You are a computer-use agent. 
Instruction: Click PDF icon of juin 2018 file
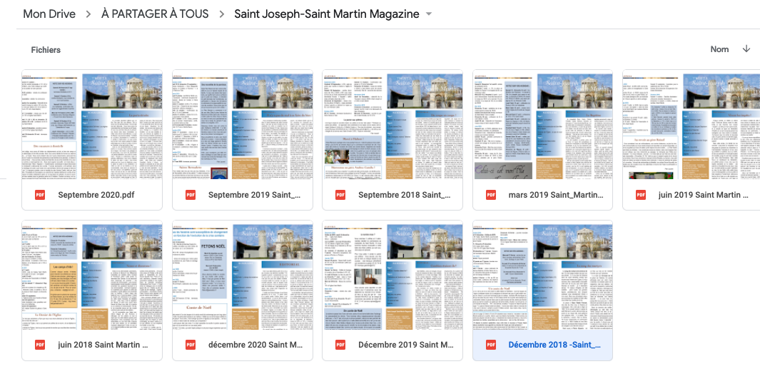[x=40, y=345]
